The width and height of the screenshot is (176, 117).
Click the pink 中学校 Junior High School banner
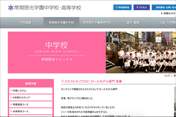[x=57, y=52]
